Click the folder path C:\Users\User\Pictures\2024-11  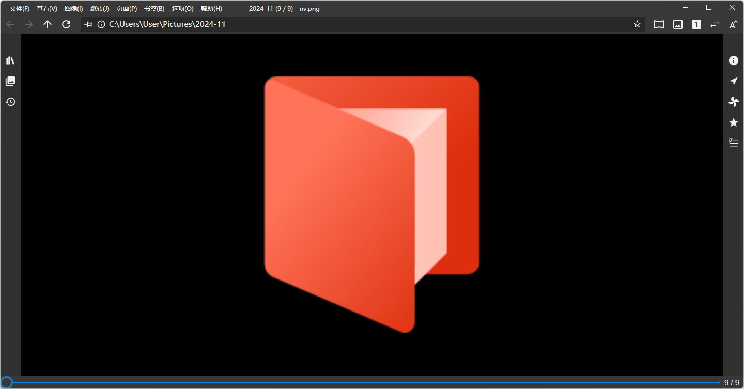(167, 24)
